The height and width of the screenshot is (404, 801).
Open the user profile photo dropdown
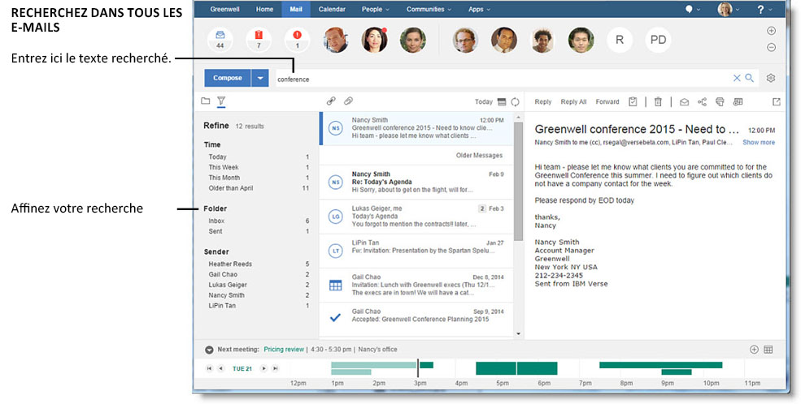point(729,9)
